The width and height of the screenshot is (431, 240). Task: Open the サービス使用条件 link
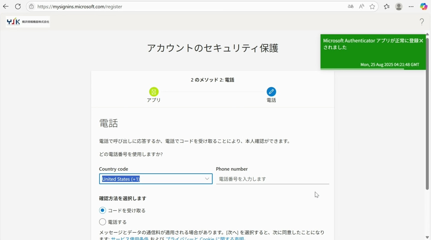[x=130, y=238]
